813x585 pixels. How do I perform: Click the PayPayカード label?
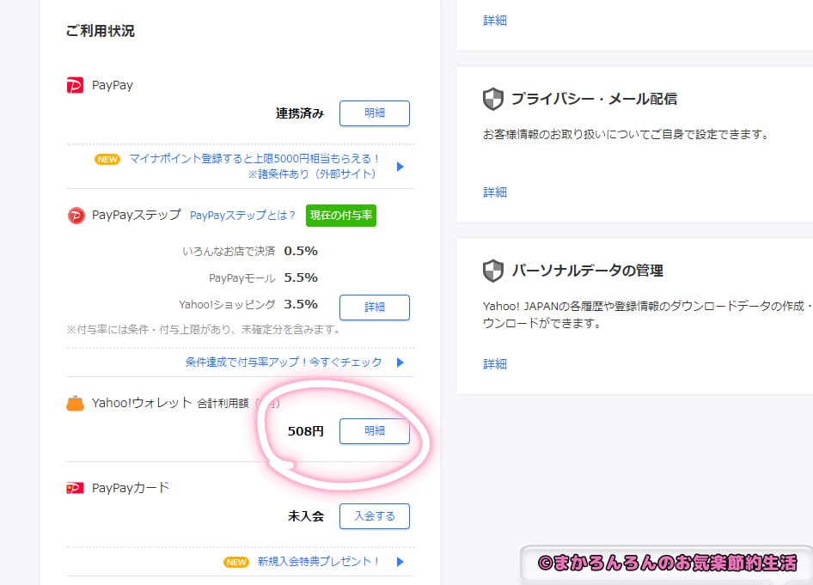coord(130,488)
